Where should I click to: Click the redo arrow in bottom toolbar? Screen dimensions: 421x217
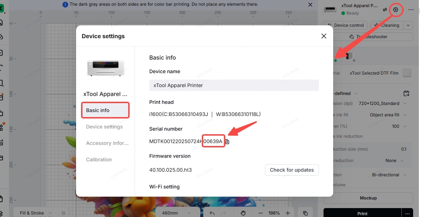click(x=224, y=213)
